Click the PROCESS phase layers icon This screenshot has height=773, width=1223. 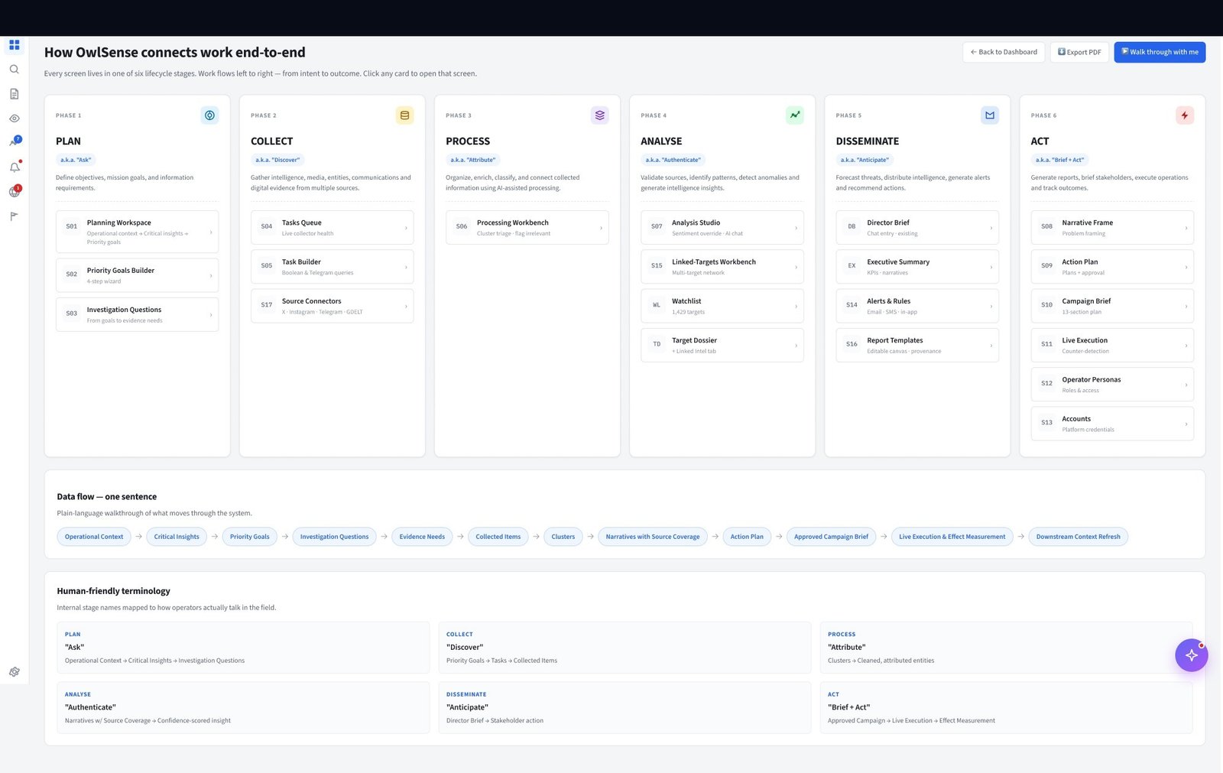point(600,115)
